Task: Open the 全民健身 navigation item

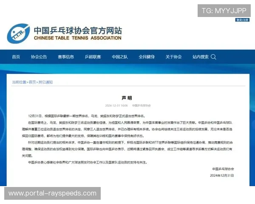Action: (x=147, y=57)
